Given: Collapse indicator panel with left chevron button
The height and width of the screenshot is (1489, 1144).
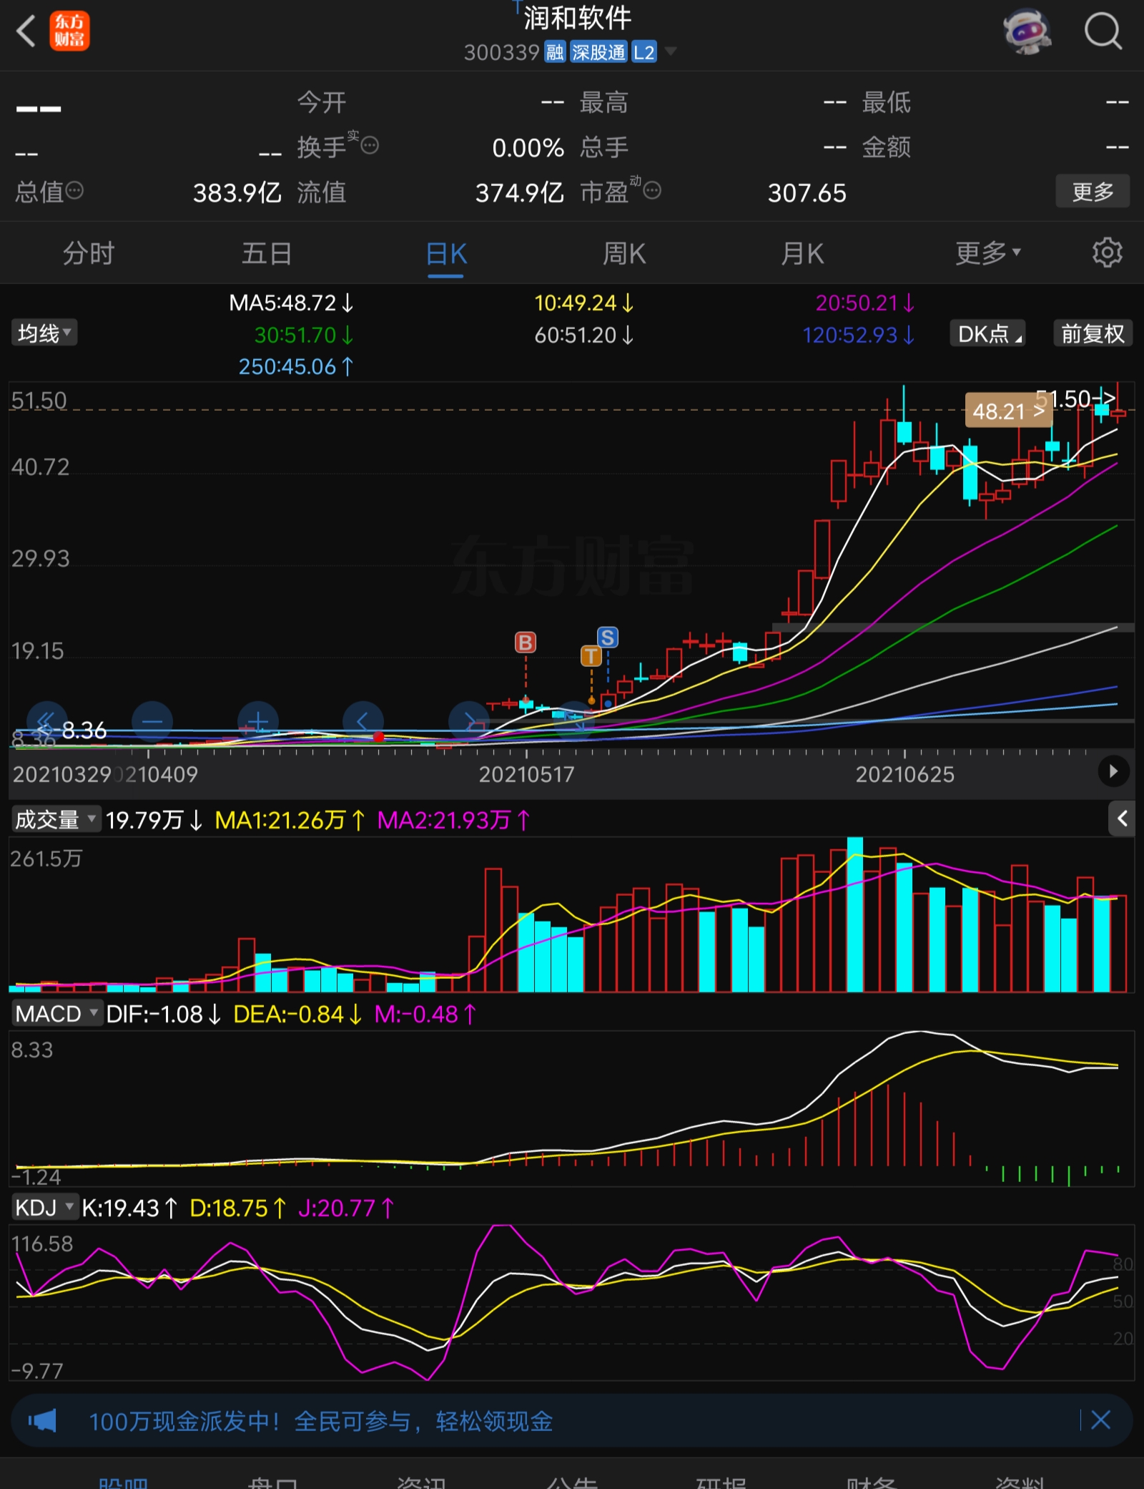Looking at the screenshot, I should [1121, 819].
